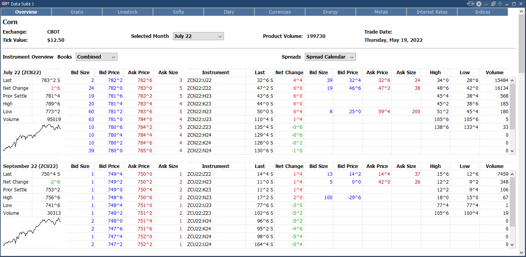The height and width of the screenshot is (257, 526).
Task: Click the 15484 volume value
Action: (x=501, y=80)
